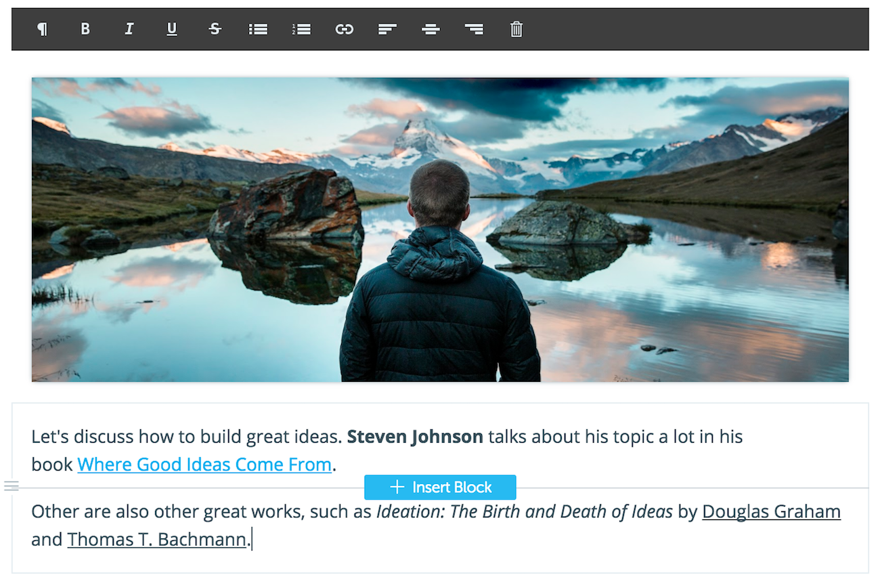
Task: Apply italic formatting
Action: point(129,29)
